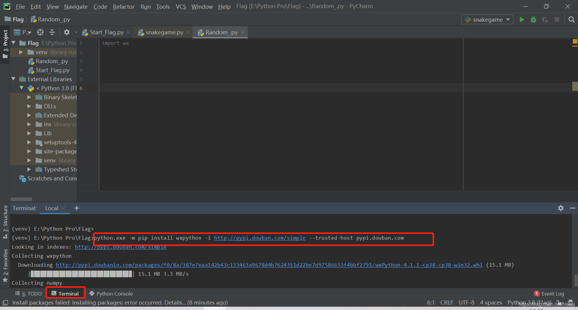
Task: Open the File menu
Action: (20, 6)
